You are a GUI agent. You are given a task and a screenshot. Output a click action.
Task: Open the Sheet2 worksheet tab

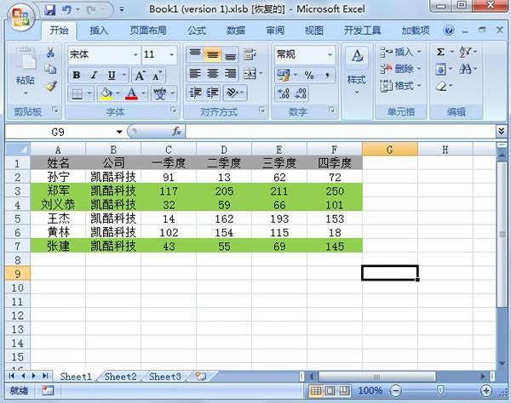pos(120,376)
